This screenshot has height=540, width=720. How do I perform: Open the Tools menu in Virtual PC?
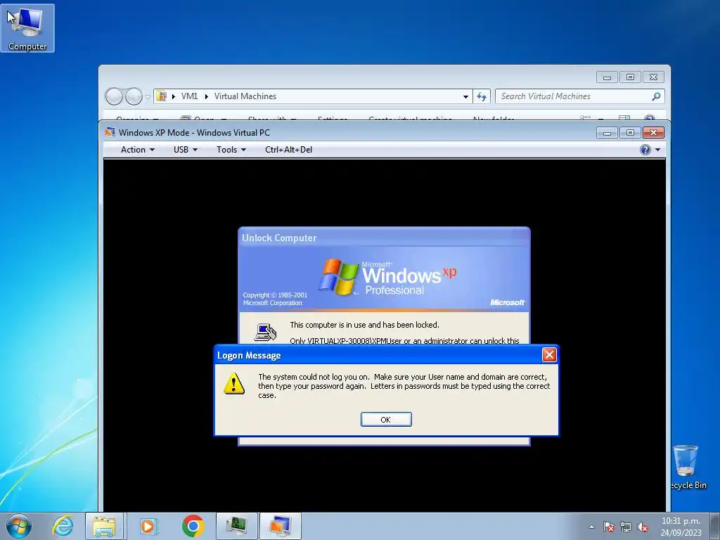point(231,150)
